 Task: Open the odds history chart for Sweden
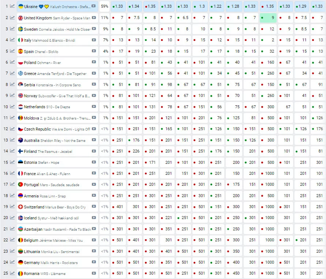[x=12, y=29]
